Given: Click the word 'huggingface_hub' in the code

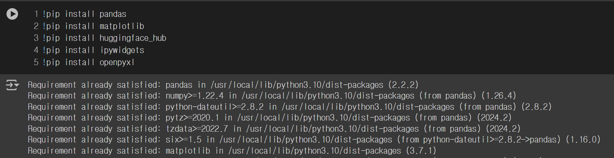Looking at the screenshot, I should coord(133,38).
